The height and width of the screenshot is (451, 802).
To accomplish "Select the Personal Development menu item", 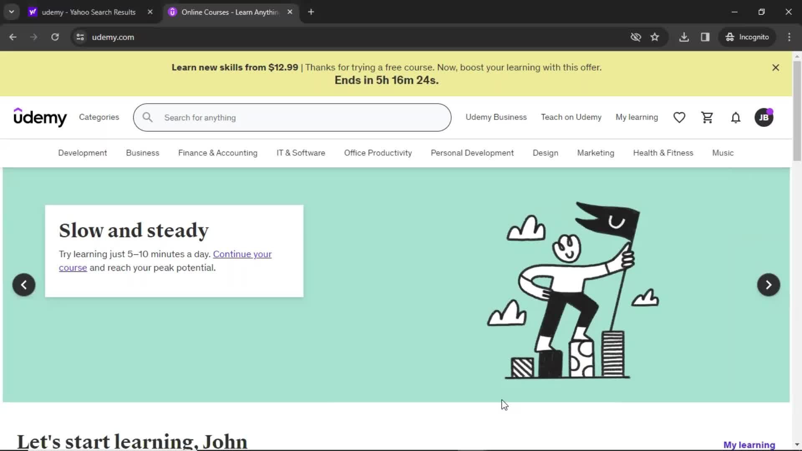I will pyautogui.click(x=472, y=152).
